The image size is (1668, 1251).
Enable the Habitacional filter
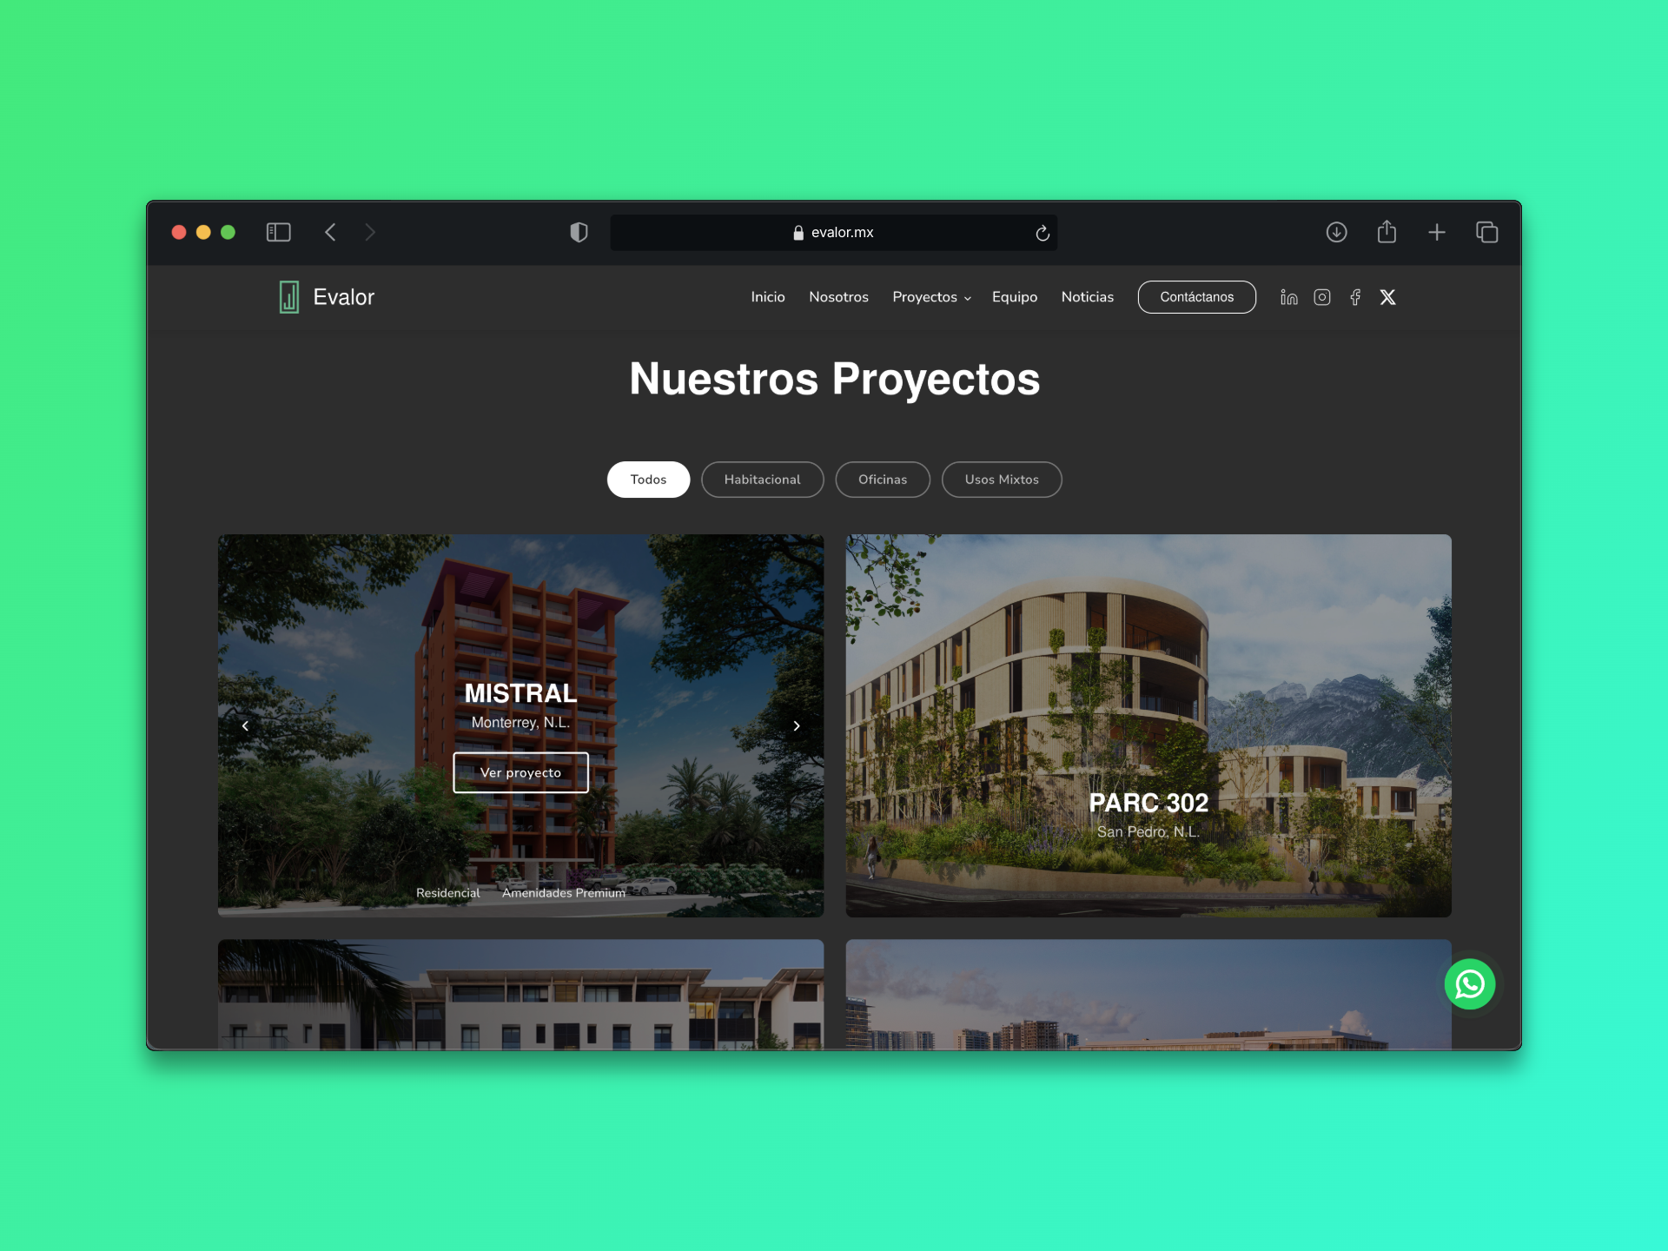point(762,479)
